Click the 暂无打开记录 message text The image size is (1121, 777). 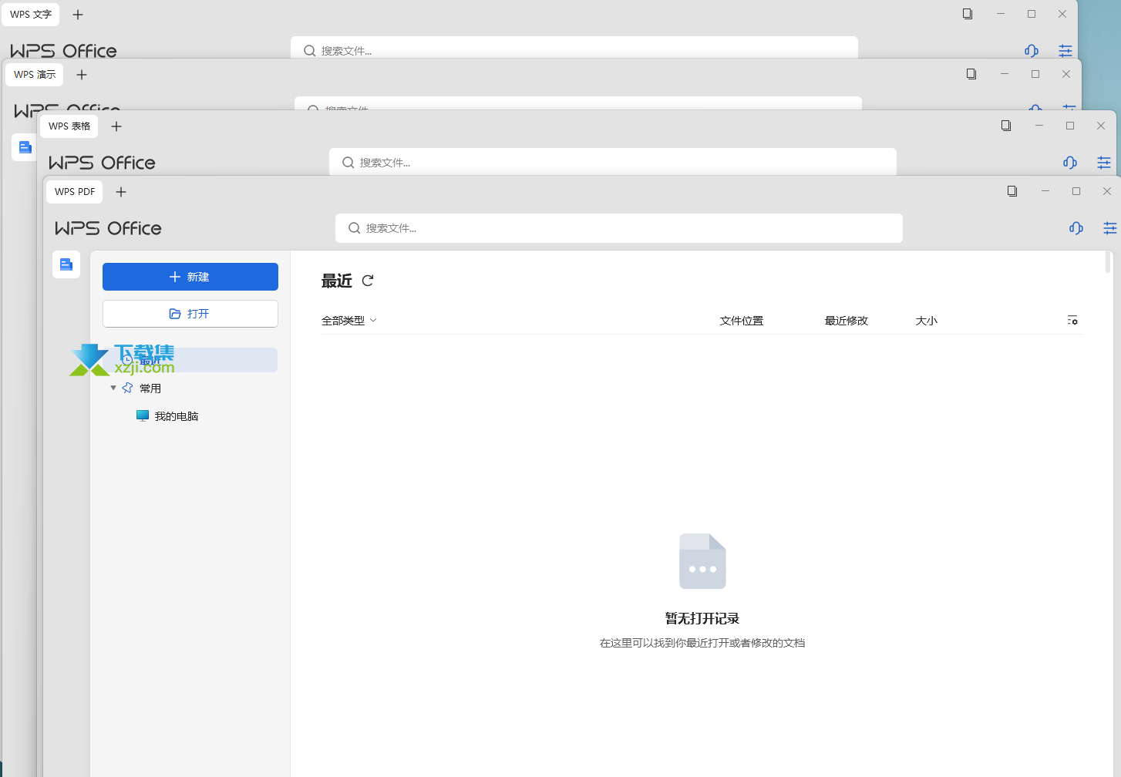pyautogui.click(x=702, y=618)
